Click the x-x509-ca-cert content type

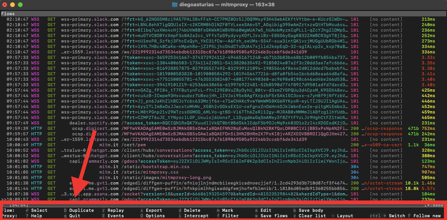[382, 145]
